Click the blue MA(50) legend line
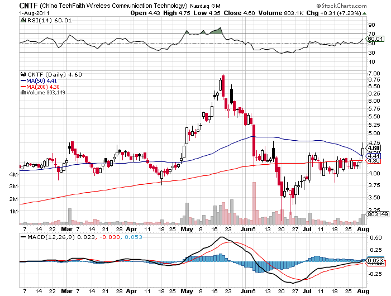 point(23,81)
